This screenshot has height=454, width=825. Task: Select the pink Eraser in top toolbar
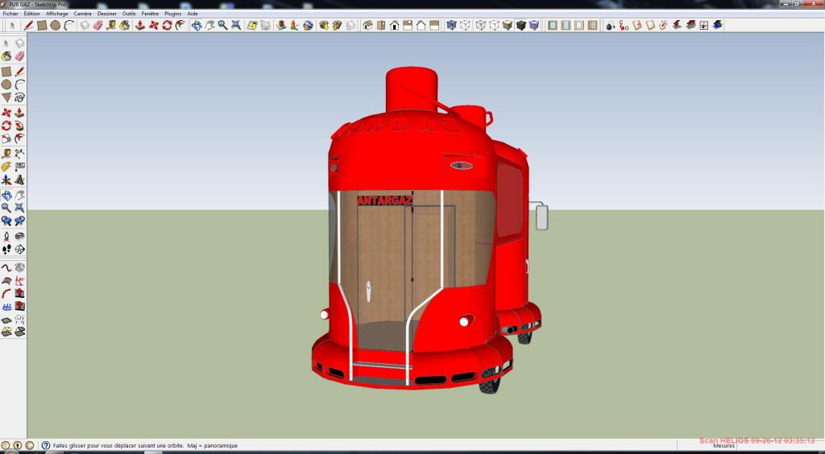97,25
